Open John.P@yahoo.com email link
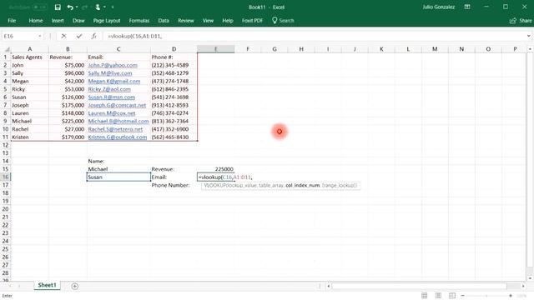The height and width of the screenshot is (300, 534). 113,65
